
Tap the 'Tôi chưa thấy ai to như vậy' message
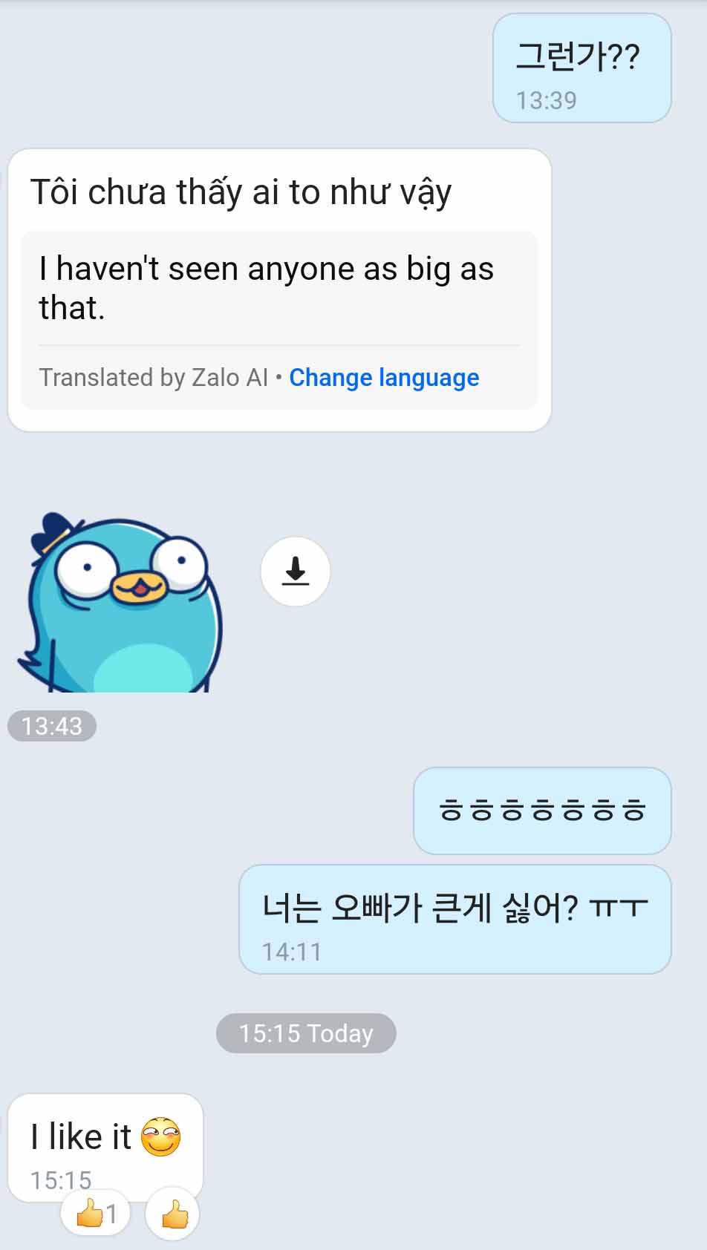pyautogui.click(x=241, y=192)
